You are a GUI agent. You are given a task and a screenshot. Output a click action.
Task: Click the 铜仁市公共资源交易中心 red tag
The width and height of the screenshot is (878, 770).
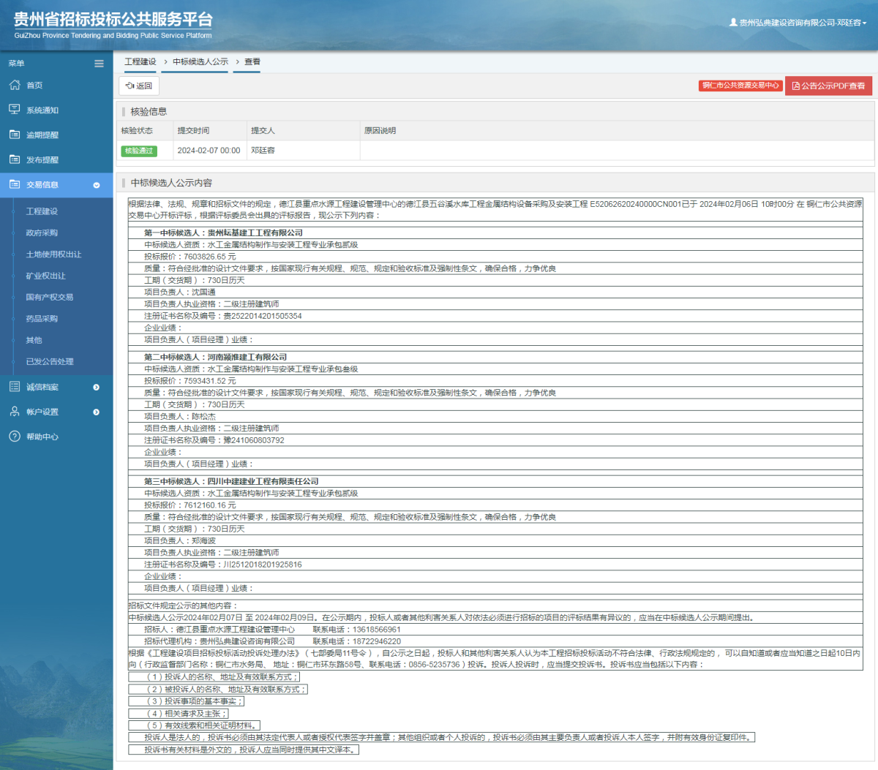coord(740,86)
